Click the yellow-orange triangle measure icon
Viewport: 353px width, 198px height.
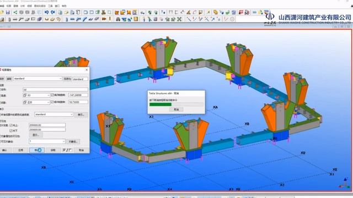point(189,12)
